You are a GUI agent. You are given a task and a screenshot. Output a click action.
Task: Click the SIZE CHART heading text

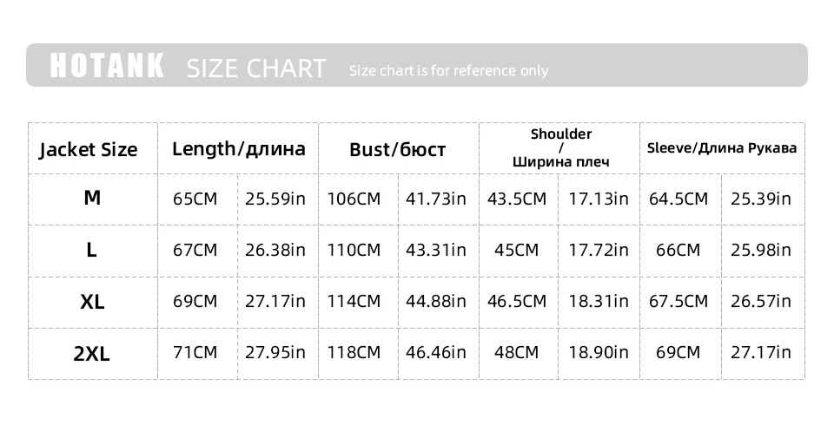(256, 69)
